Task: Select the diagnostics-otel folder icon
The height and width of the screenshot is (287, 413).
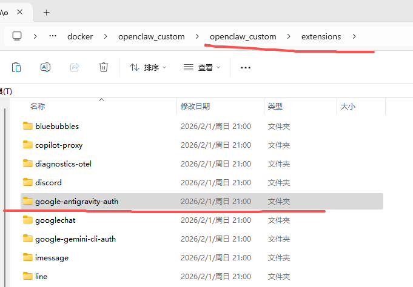Action: tap(28, 163)
